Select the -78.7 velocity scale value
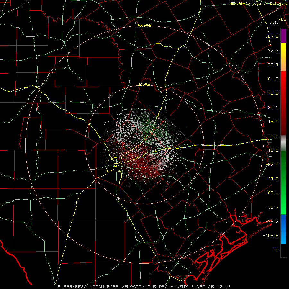 [x=272, y=207]
